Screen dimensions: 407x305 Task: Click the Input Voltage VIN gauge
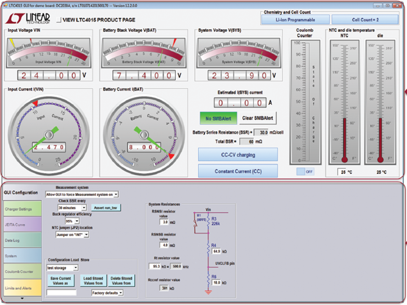click(48, 53)
